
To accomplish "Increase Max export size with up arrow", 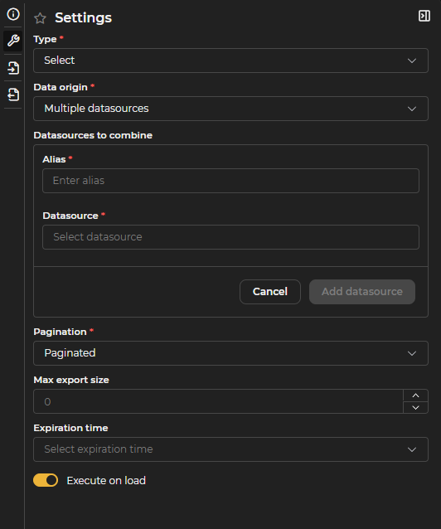I will (x=415, y=396).
